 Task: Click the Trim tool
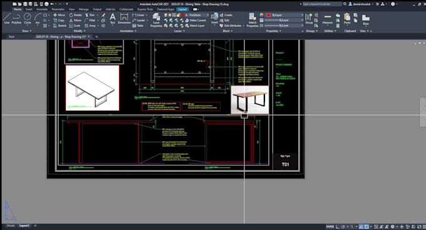click(x=90, y=15)
